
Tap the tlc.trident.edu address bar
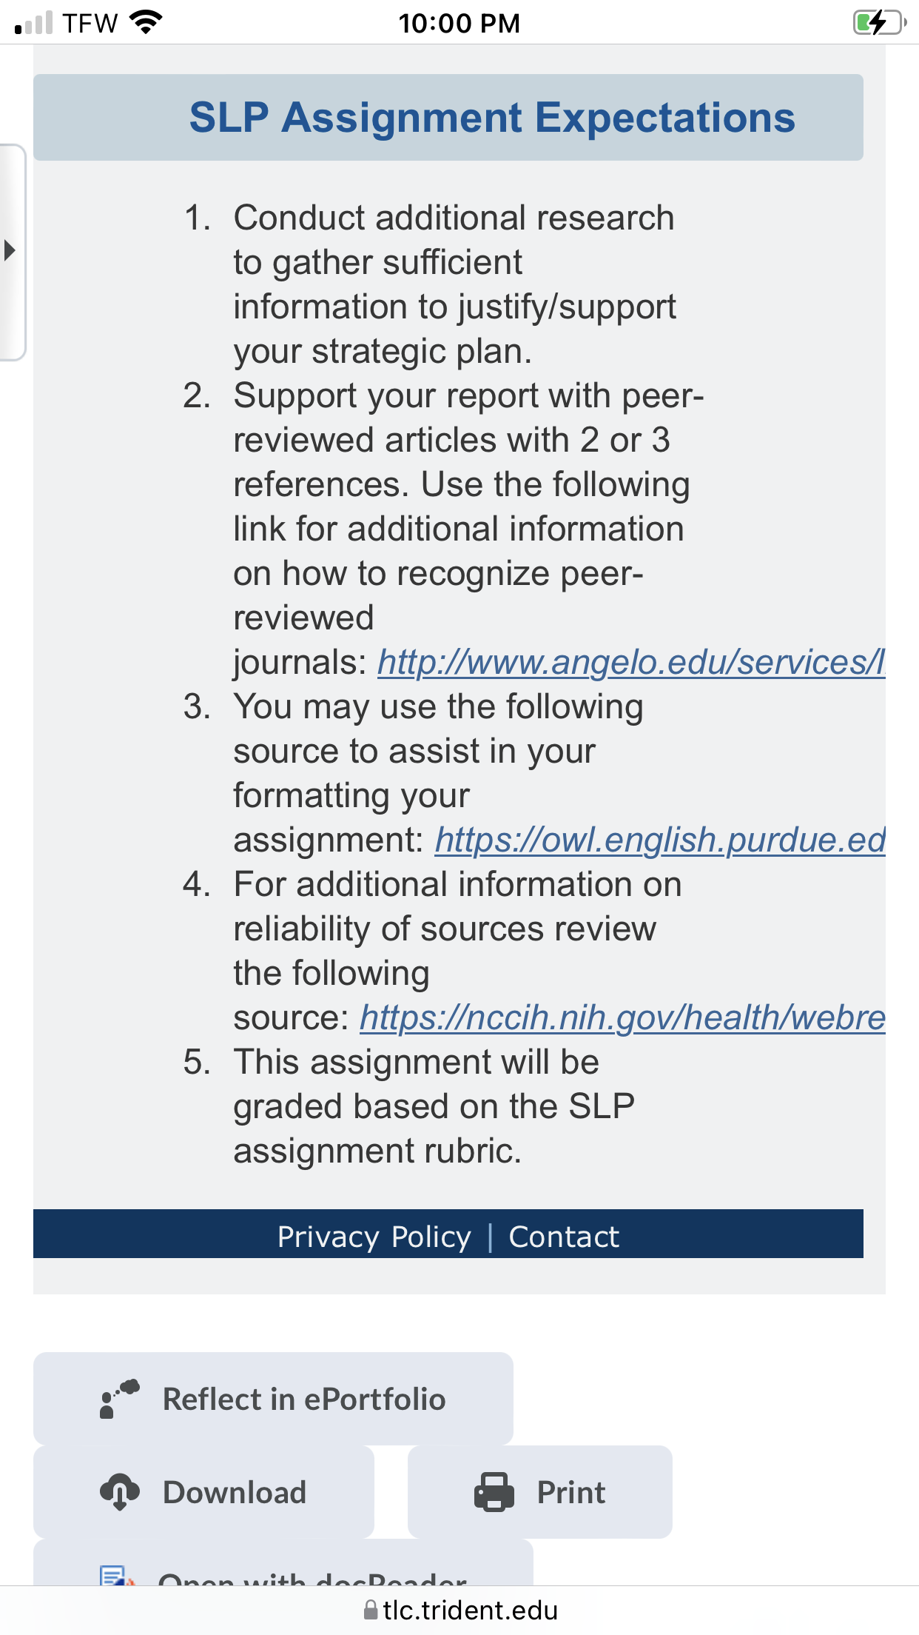click(459, 1610)
